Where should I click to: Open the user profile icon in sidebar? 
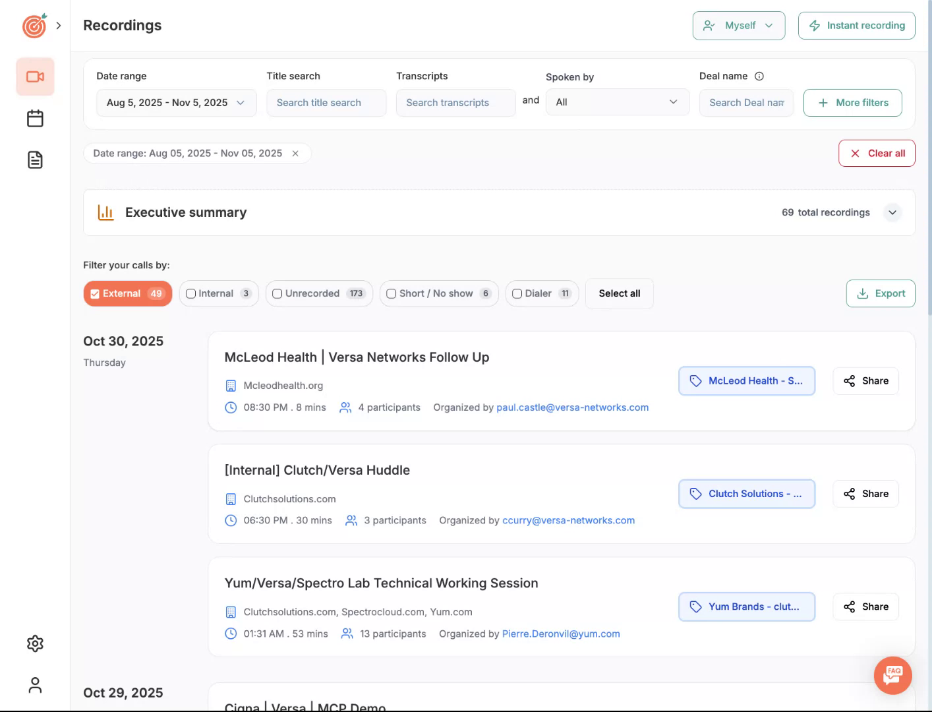point(35,686)
